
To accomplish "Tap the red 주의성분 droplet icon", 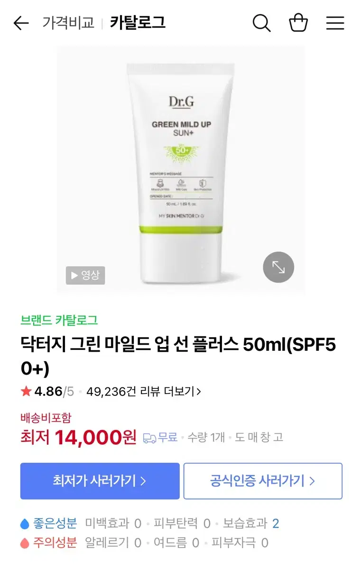I will (x=25, y=543).
